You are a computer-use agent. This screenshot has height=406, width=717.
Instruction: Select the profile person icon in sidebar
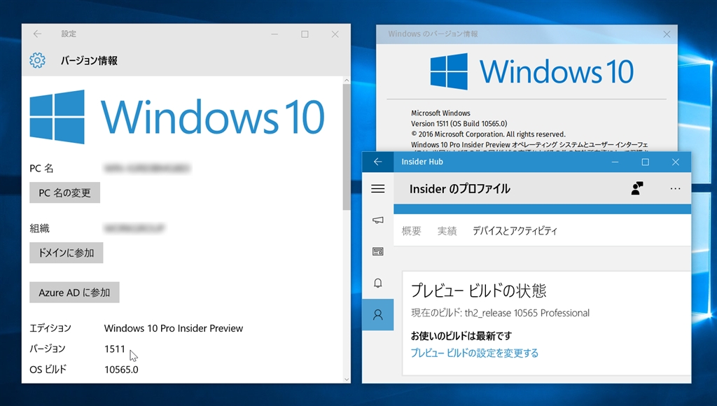[x=377, y=314]
